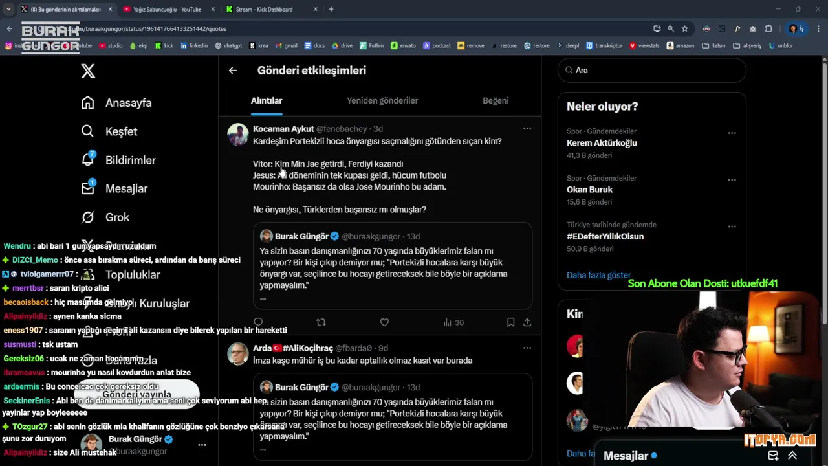Open the amazon bookmark
This screenshot has height=466, width=828.
point(680,46)
